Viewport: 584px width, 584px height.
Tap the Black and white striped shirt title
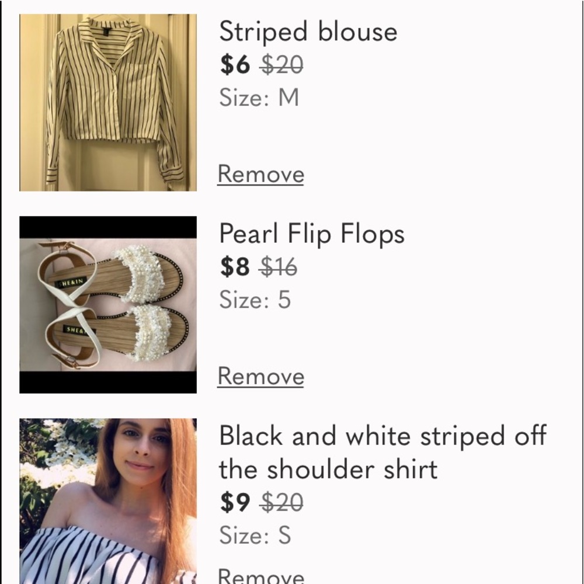(x=383, y=452)
